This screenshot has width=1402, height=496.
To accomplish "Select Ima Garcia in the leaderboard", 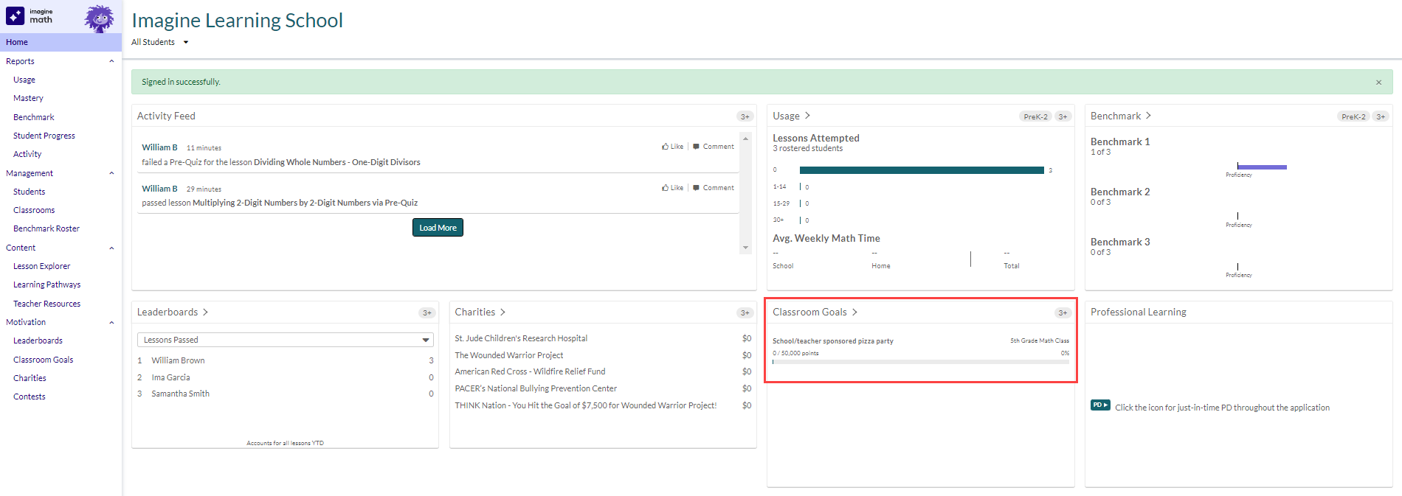I will click(x=170, y=377).
